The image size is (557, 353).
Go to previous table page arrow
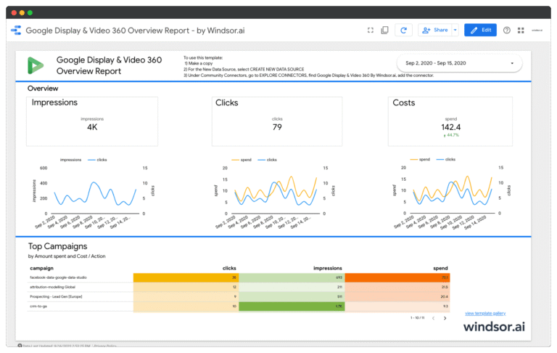click(x=434, y=318)
